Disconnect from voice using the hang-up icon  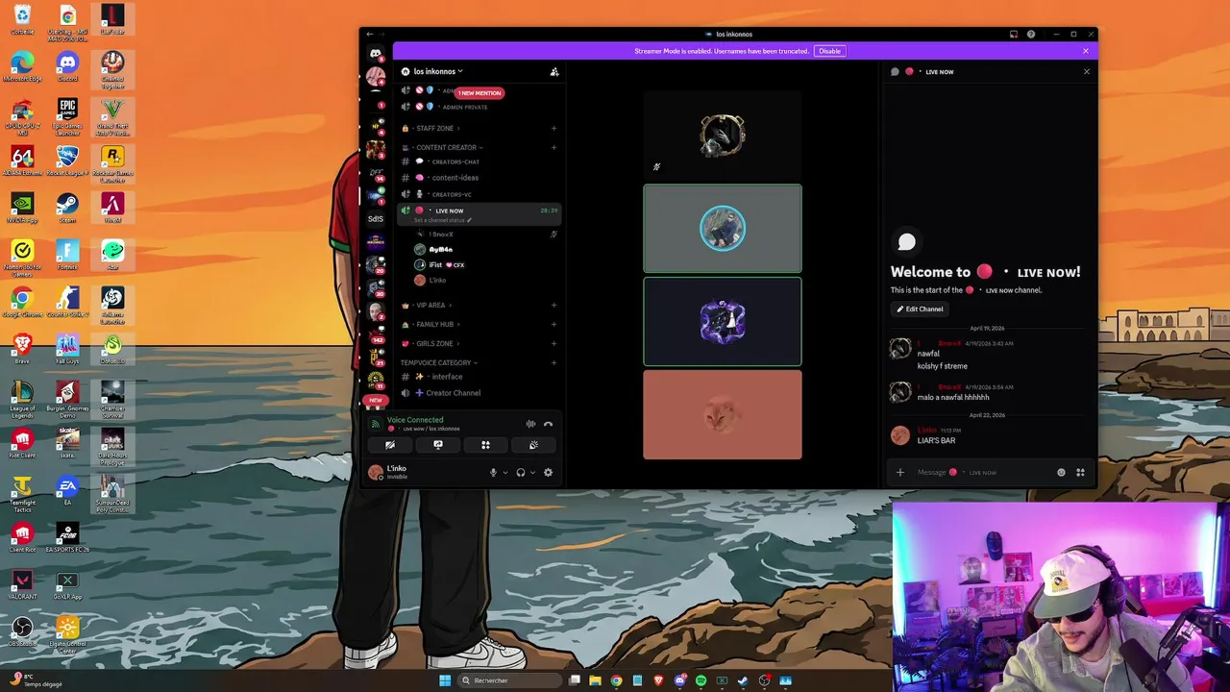tap(548, 424)
